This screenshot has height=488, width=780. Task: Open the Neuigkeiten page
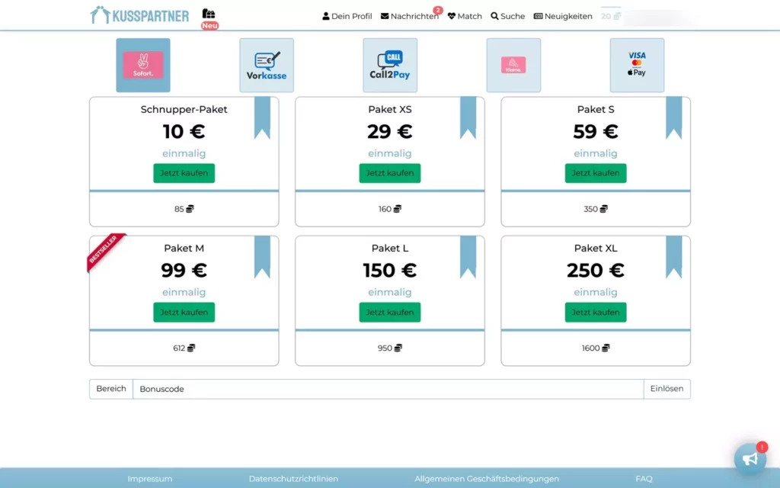563,15
